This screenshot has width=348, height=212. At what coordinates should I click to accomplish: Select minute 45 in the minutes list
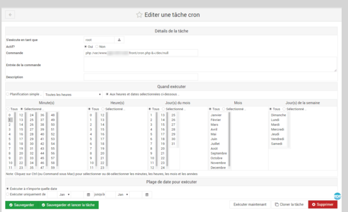pyautogui.click(x=42, y=158)
